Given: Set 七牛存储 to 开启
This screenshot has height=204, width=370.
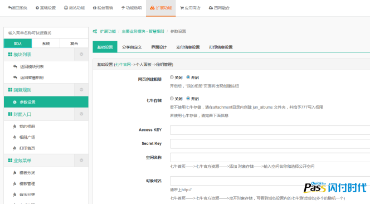Looking at the screenshot, I should [x=188, y=99].
